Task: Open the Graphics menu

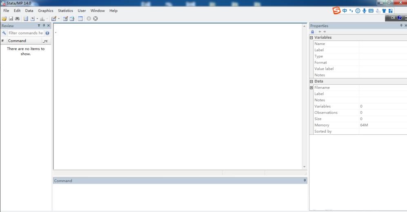Action: [x=46, y=11]
